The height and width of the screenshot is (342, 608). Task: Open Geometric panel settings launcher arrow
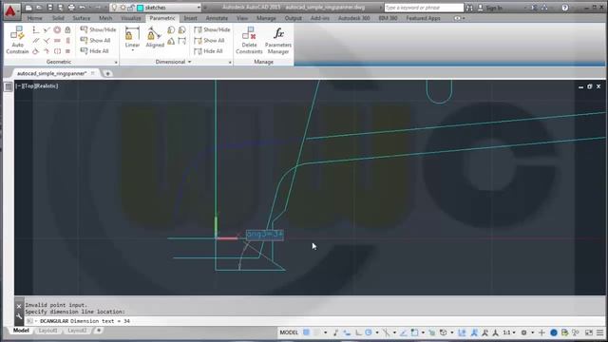coord(116,62)
